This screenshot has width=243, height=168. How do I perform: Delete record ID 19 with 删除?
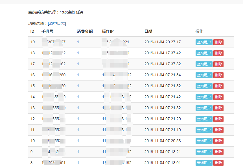click(x=218, y=42)
